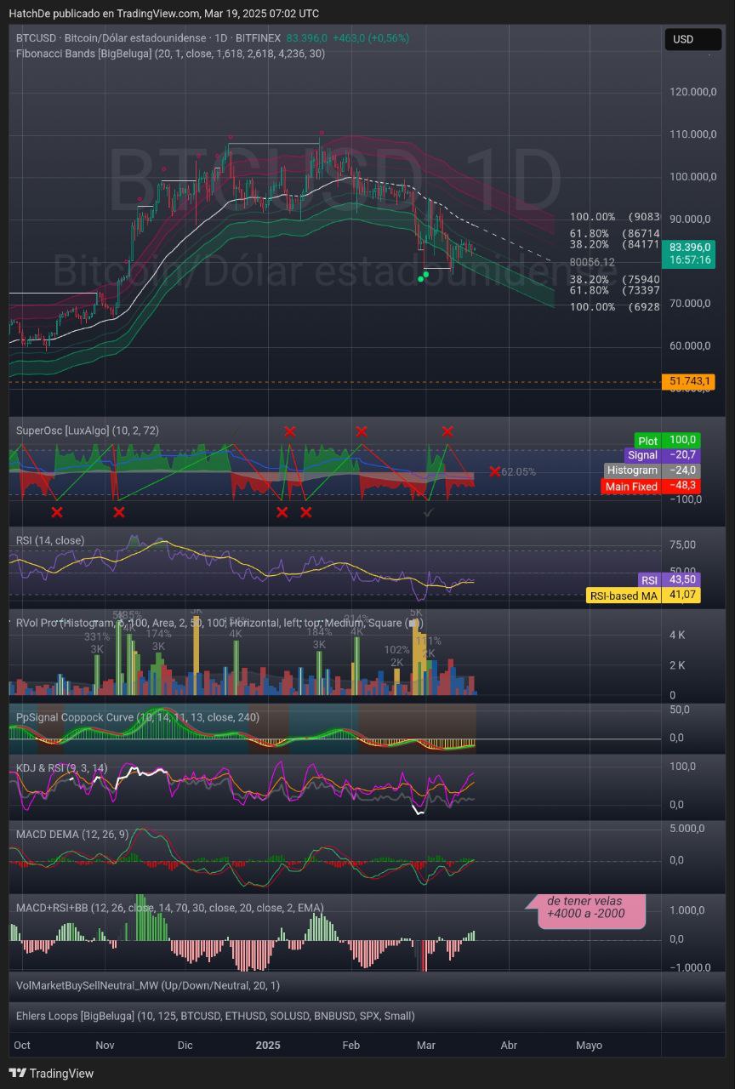Click the PpSignal Coppock Curve title
The image size is (735, 1089).
138,717
